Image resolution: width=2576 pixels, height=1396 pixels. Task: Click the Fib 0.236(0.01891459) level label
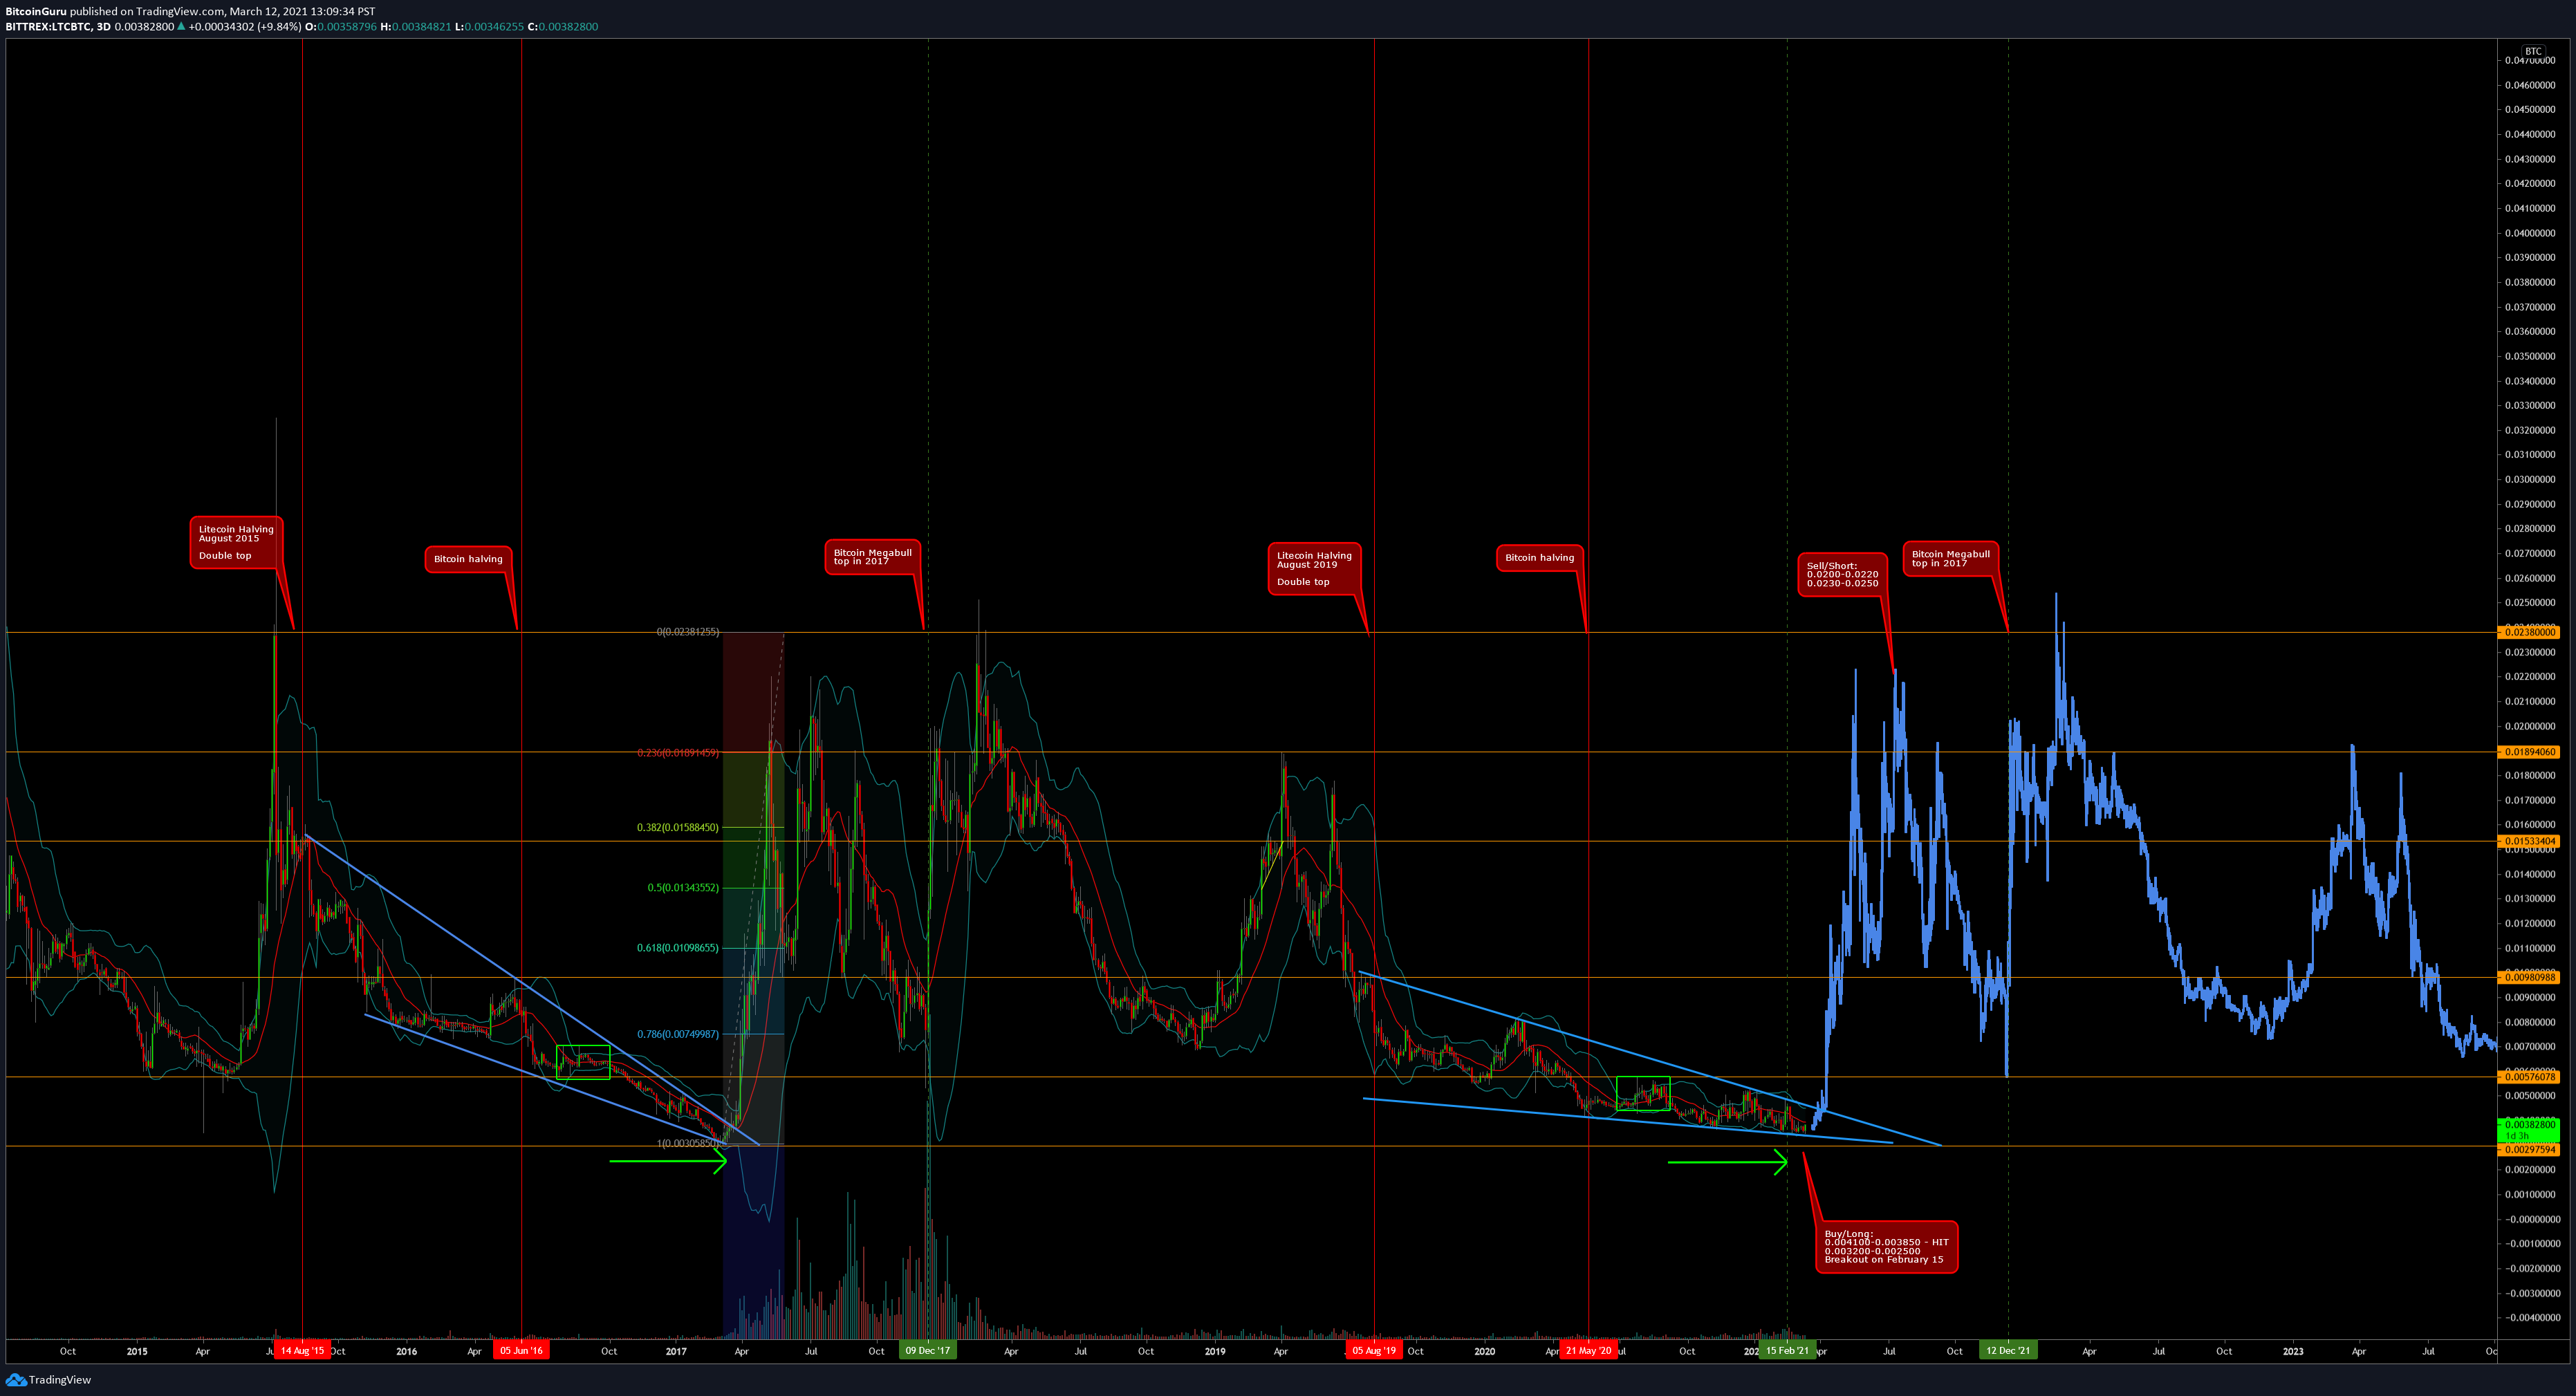click(x=677, y=753)
